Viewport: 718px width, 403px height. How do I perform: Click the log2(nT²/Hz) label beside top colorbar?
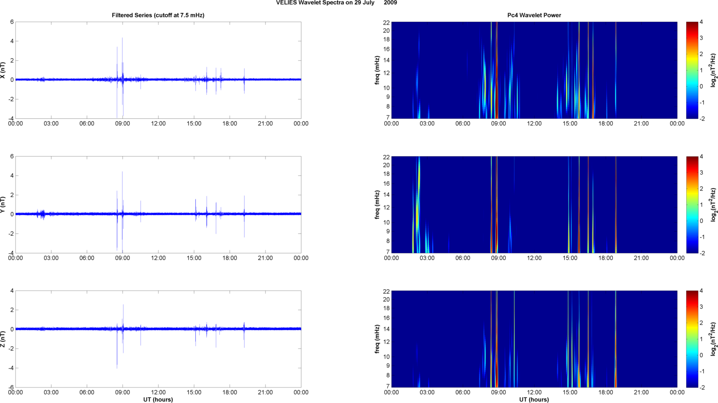click(x=712, y=70)
